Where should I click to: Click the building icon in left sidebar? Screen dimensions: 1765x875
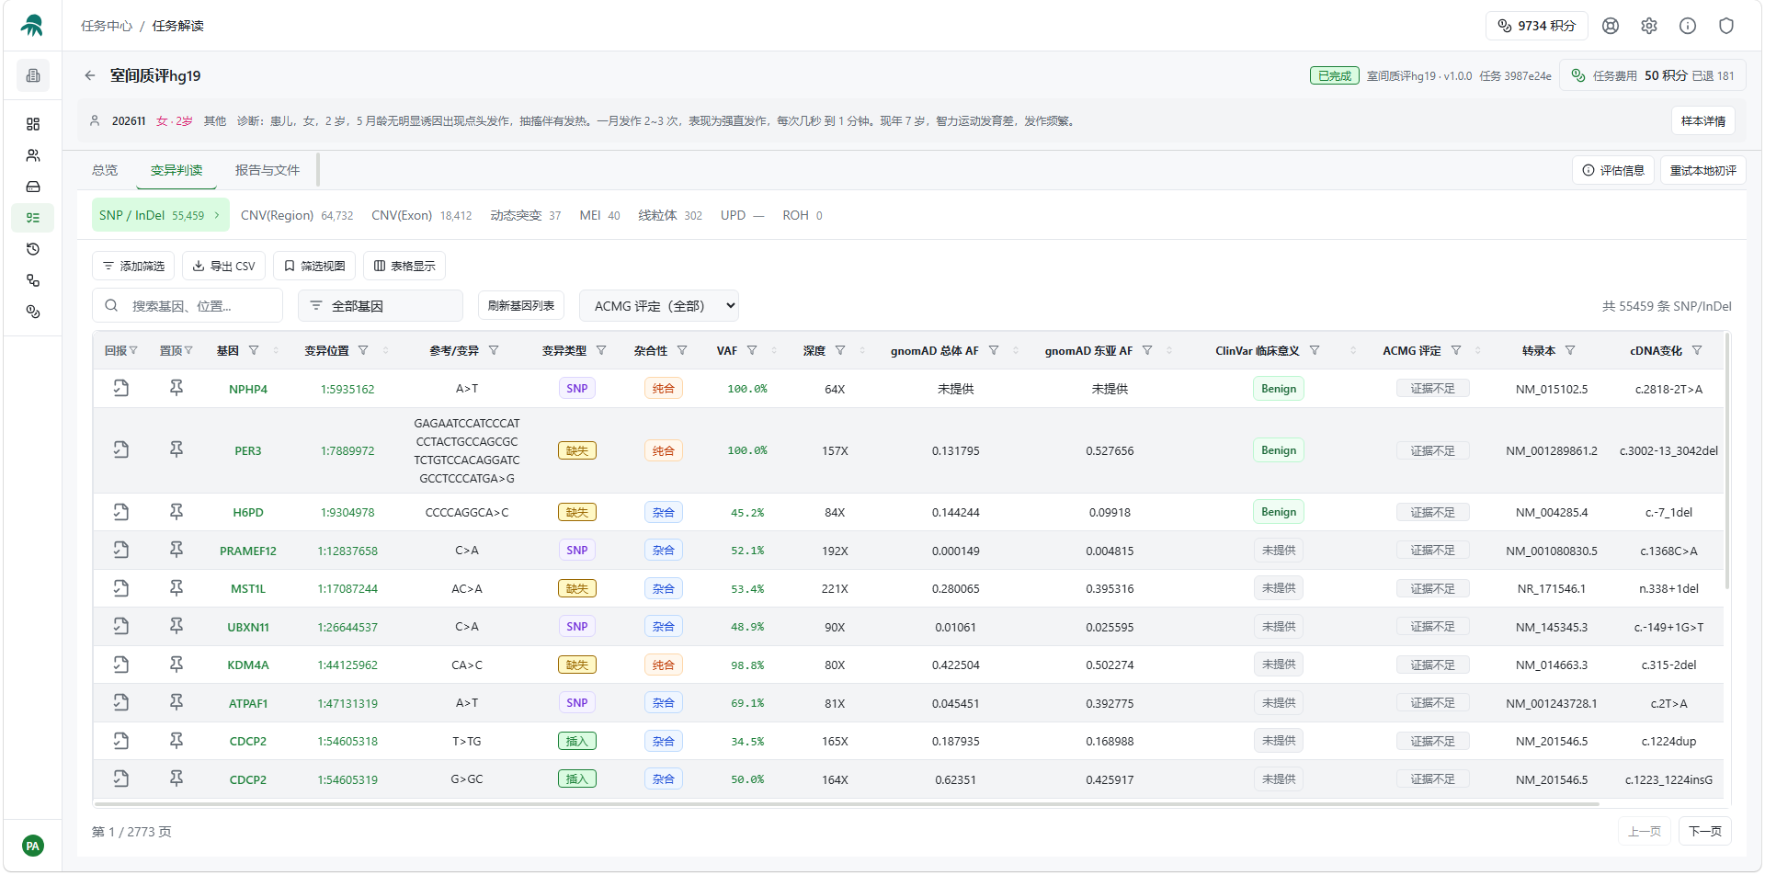(33, 75)
